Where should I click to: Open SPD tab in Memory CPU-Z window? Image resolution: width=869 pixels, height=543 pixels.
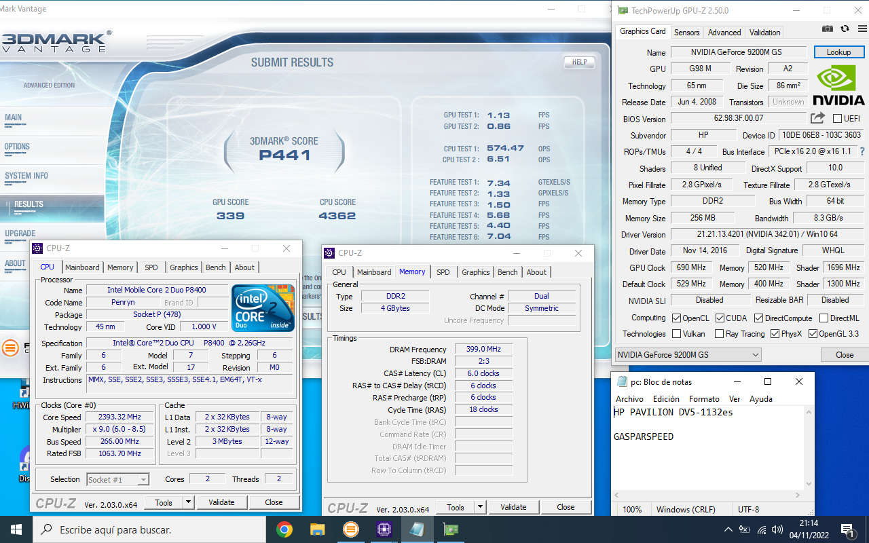443,272
